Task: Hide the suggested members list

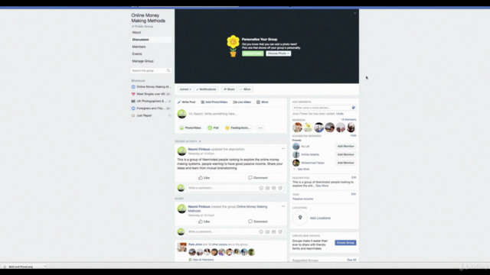Action: pos(354,136)
